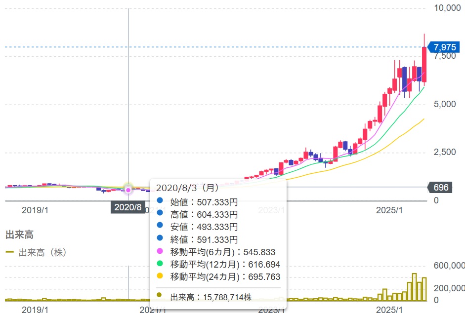Click the blue dot beside 始値 in tooltip
Viewport: 465px width, 313px height.
click(x=159, y=201)
